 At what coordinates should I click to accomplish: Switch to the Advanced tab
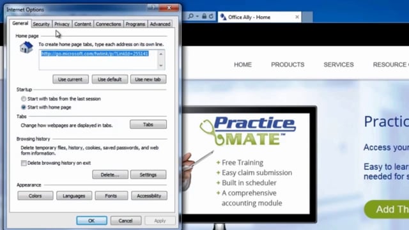160,24
